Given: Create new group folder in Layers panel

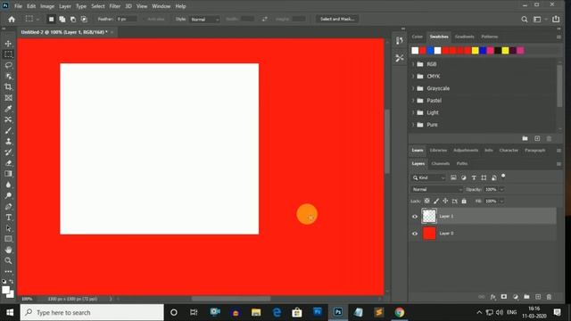Looking at the screenshot, I should coord(526,297).
